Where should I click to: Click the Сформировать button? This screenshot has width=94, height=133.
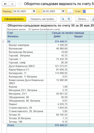pyautogui.click(x=14, y=19)
